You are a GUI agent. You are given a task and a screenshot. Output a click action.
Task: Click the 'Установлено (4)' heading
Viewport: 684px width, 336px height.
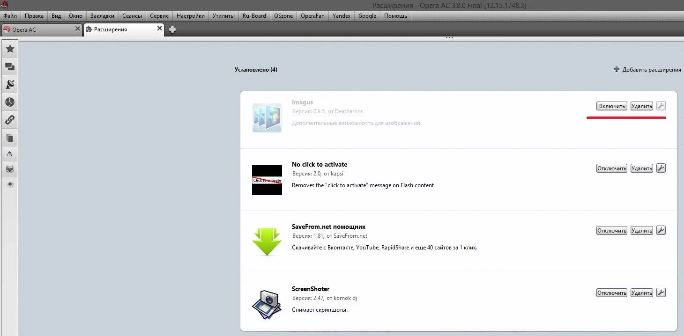256,70
